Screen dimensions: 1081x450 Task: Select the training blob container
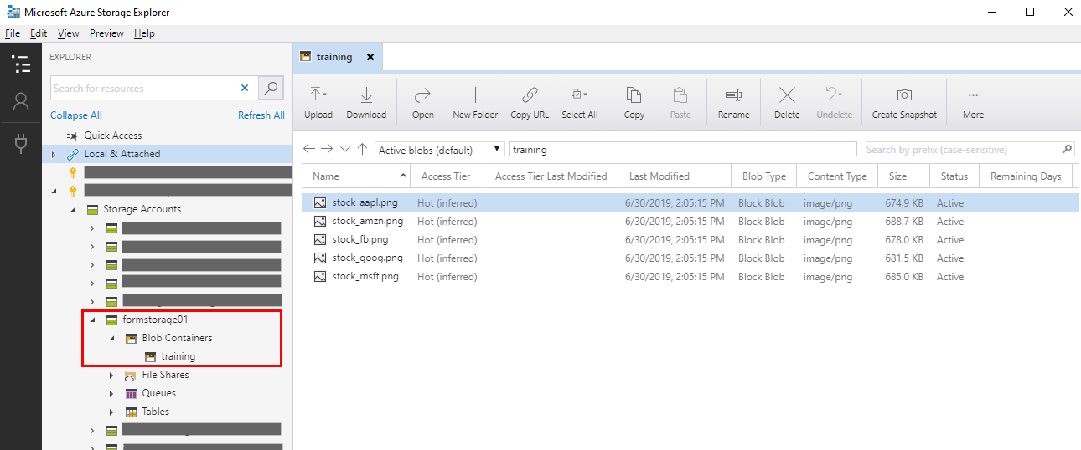[x=178, y=356]
